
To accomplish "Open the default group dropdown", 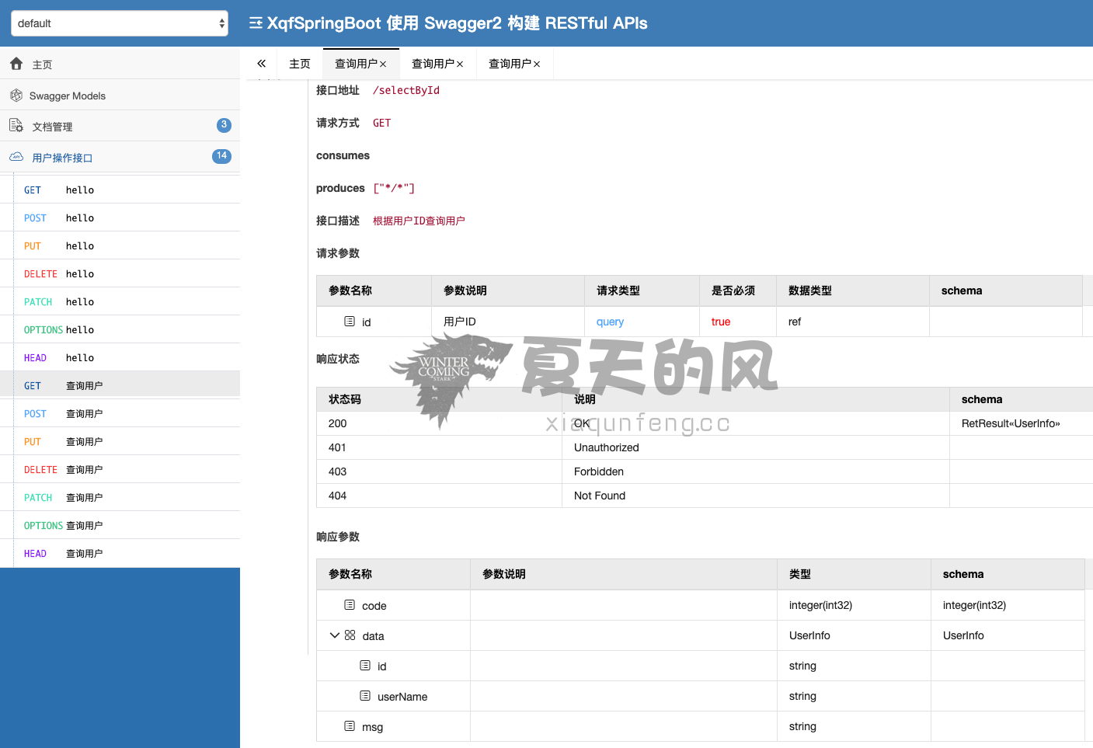I will (120, 23).
